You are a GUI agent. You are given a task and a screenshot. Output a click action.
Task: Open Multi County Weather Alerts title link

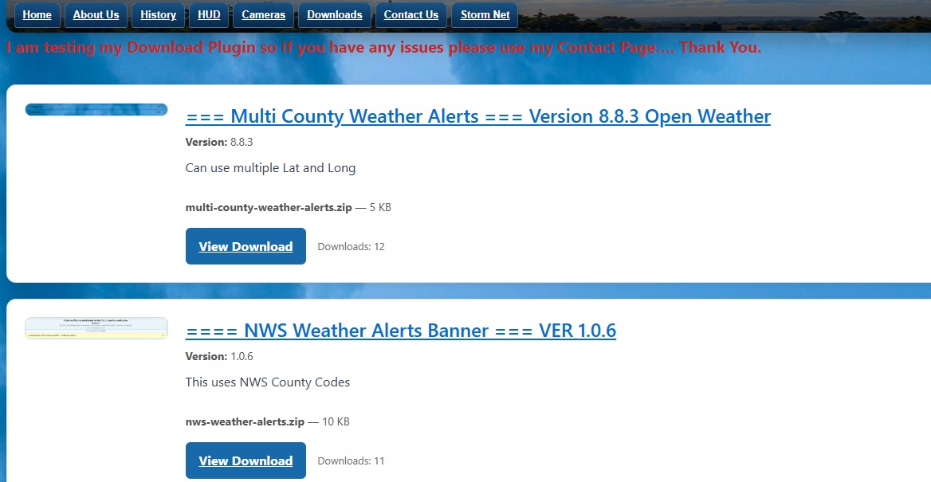point(478,116)
